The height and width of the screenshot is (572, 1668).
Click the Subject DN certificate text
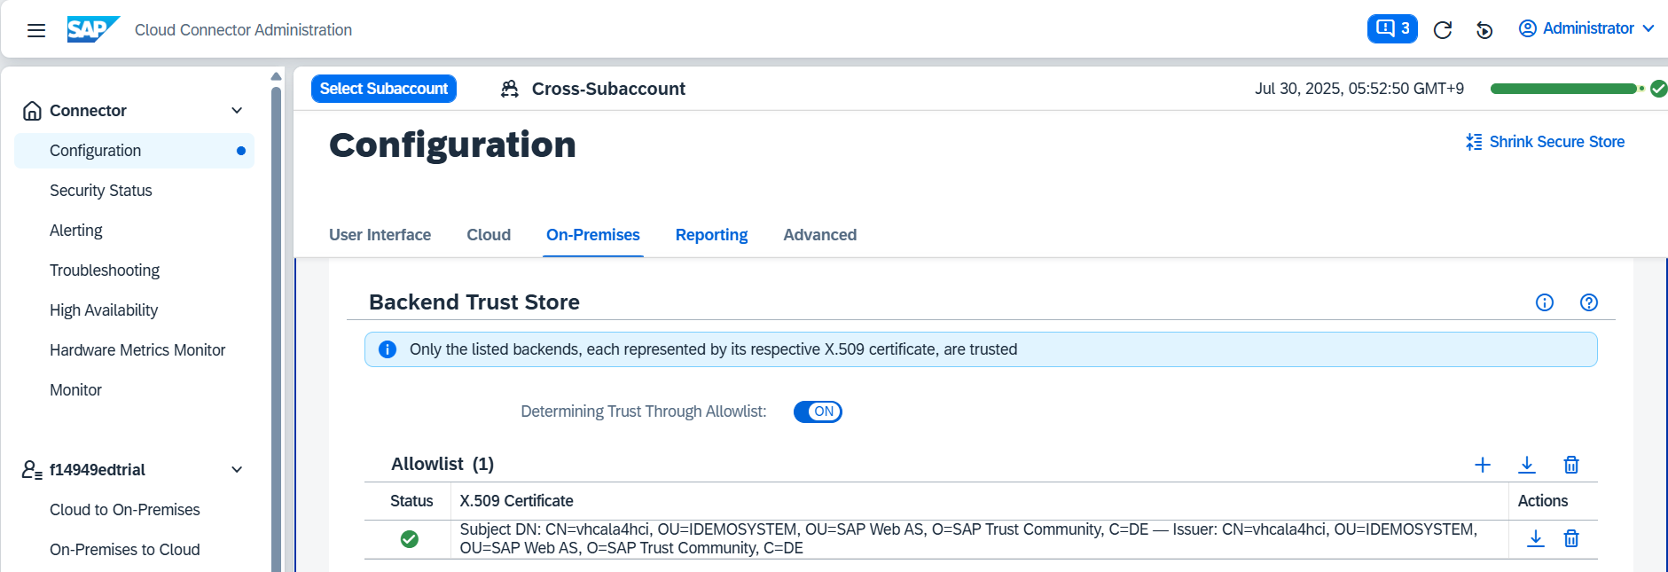(x=968, y=538)
